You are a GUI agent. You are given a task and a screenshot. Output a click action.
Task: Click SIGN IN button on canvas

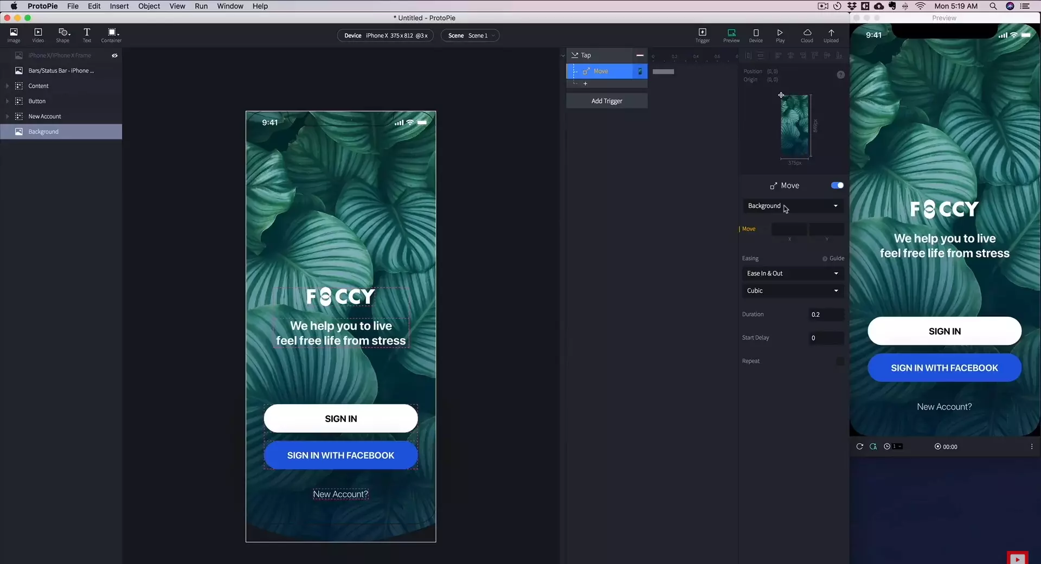(x=340, y=419)
